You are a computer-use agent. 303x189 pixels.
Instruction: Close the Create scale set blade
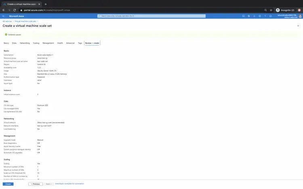point(298,25)
